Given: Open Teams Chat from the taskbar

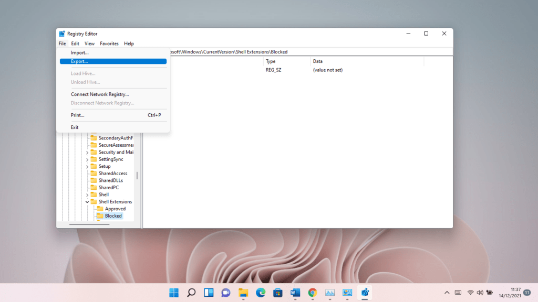Looking at the screenshot, I should 226,293.
